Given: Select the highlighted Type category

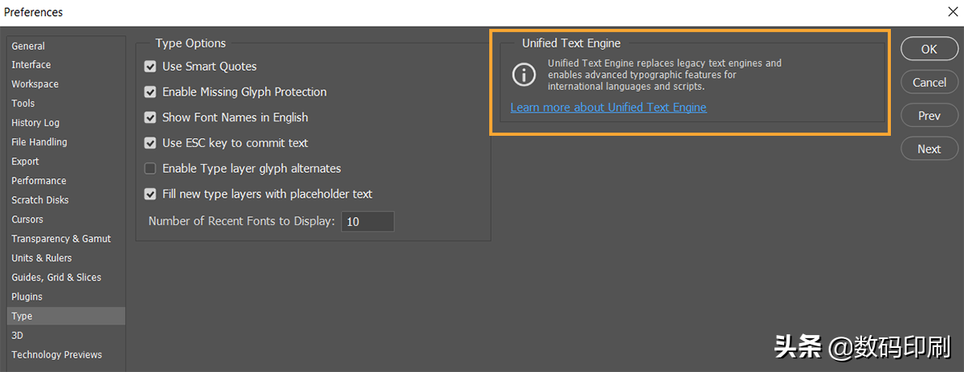Looking at the screenshot, I should [x=66, y=316].
